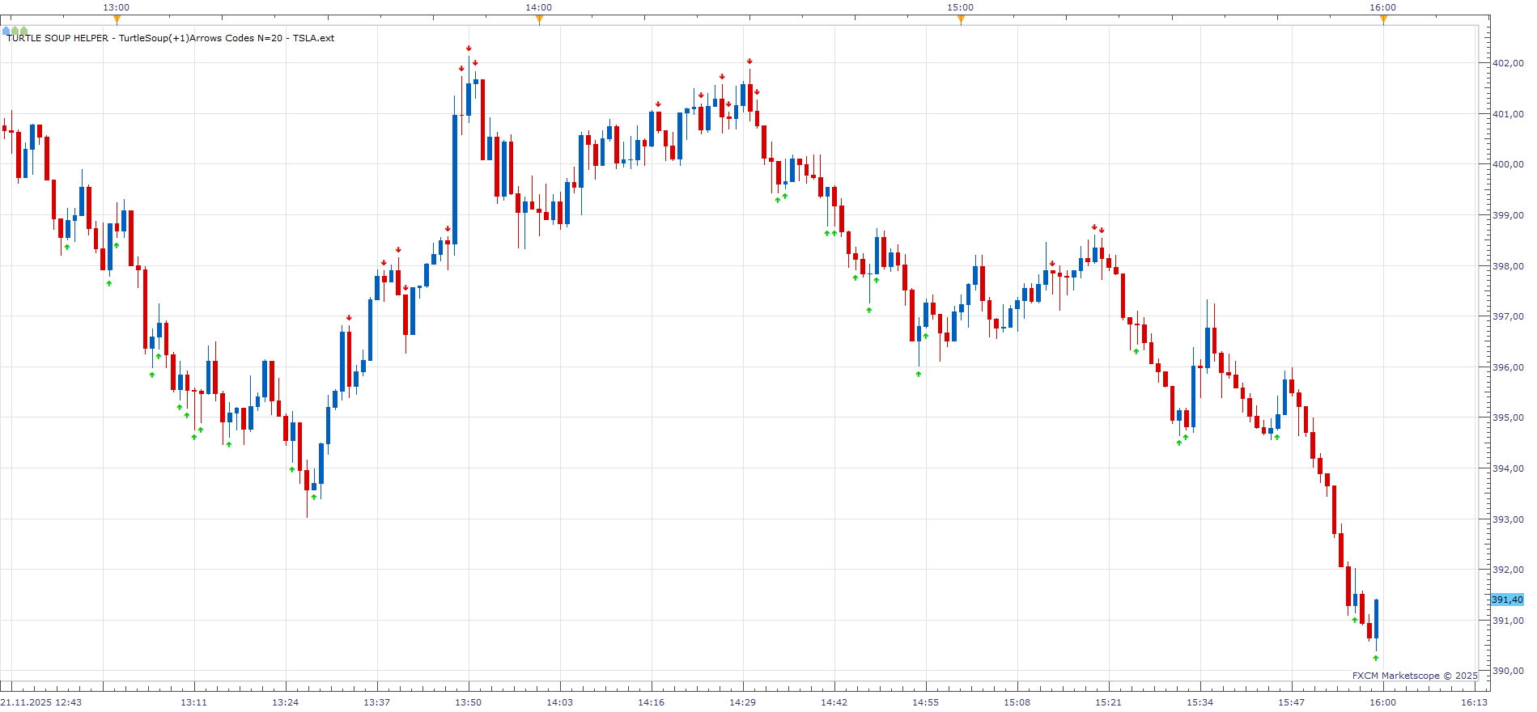Click the 397,00 price axis label
The height and width of the screenshot is (712, 1537).
[1508, 316]
